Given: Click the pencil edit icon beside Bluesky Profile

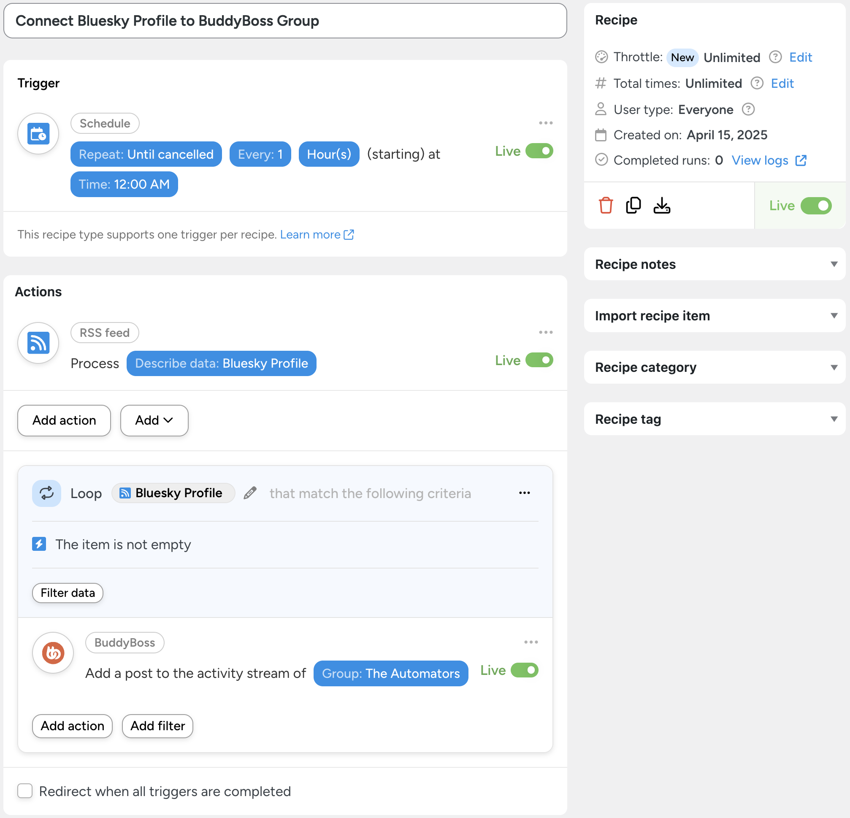Looking at the screenshot, I should (250, 493).
